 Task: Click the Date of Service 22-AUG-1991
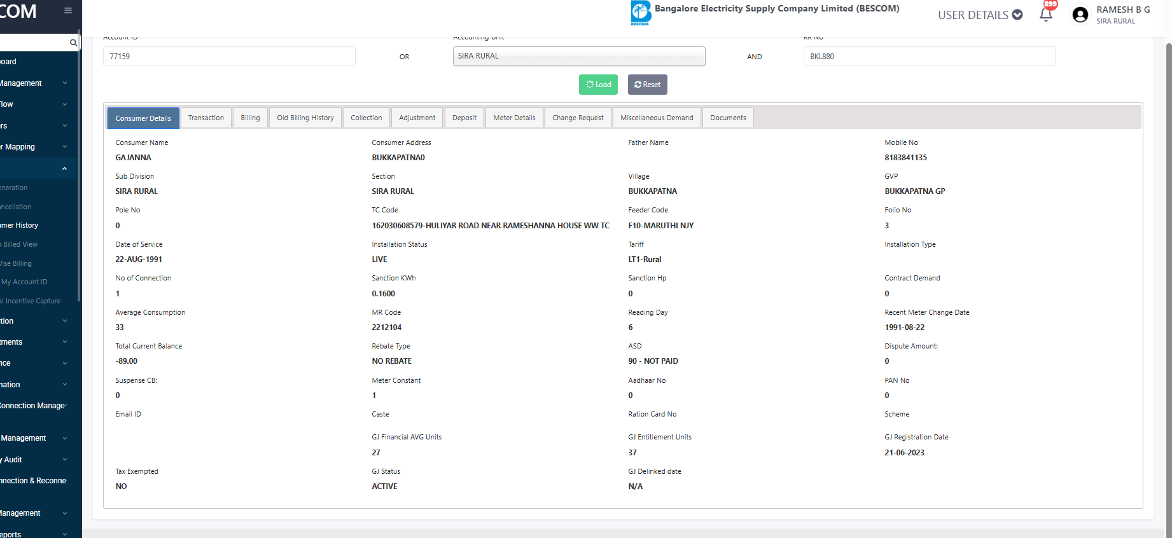(x=139, y=259)
